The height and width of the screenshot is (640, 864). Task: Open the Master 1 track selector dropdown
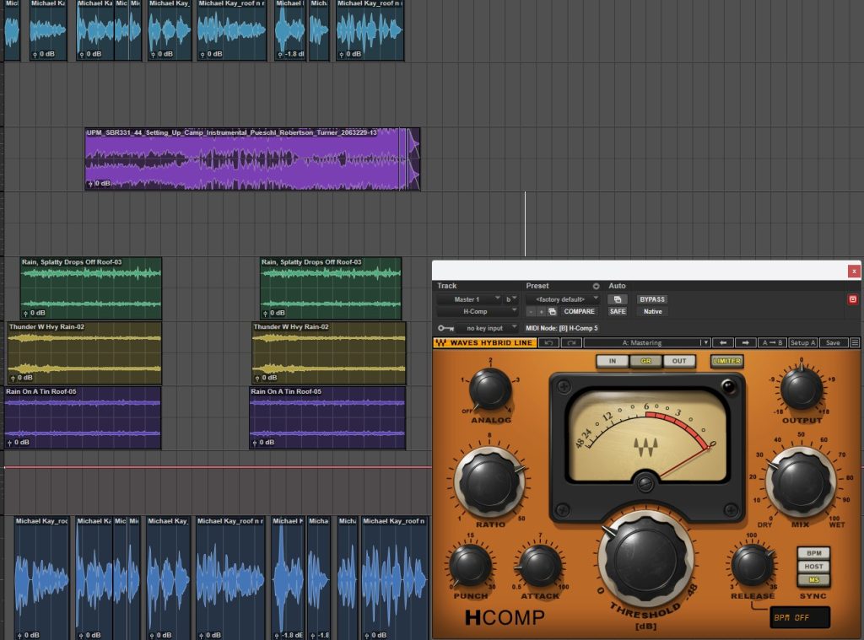click(x=469, y=299)
